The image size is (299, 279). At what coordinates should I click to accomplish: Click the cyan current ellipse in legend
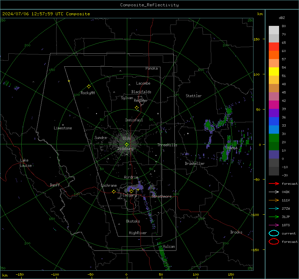pyautogui.click(x=274, y=233)
